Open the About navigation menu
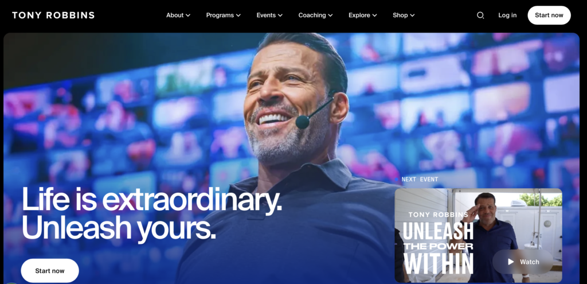This screenshot has height=284, width=587. (178, 15)
